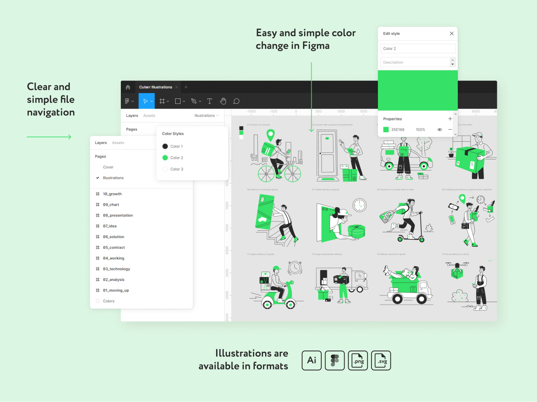Toggle visibility of the 35E166 fill
Image resolution: width=537 pixels, height=402 pixels.
coord(439,130)
